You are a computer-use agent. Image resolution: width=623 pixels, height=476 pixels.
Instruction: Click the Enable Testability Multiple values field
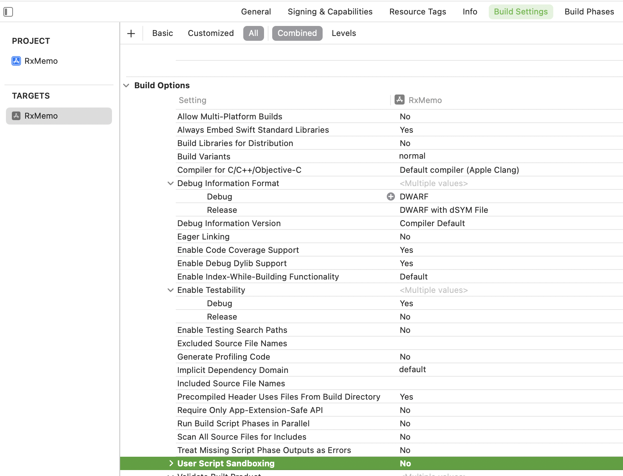click(434, 290)
